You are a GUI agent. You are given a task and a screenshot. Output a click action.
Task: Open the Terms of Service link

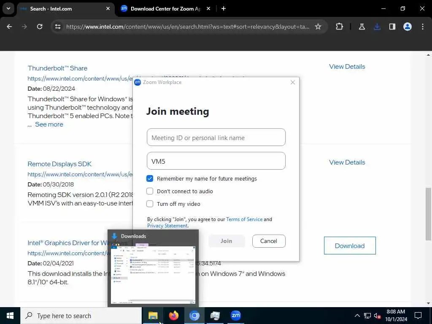pos(244,219)
